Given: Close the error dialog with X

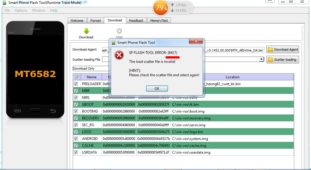Looking at the screenshot, I should click(196, 41).
